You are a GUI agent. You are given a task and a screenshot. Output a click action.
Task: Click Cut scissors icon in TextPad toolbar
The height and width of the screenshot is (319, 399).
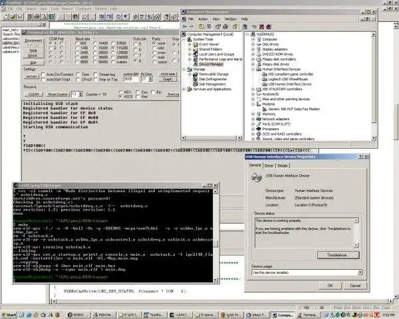pyautogui.click(x=61, y=17)
